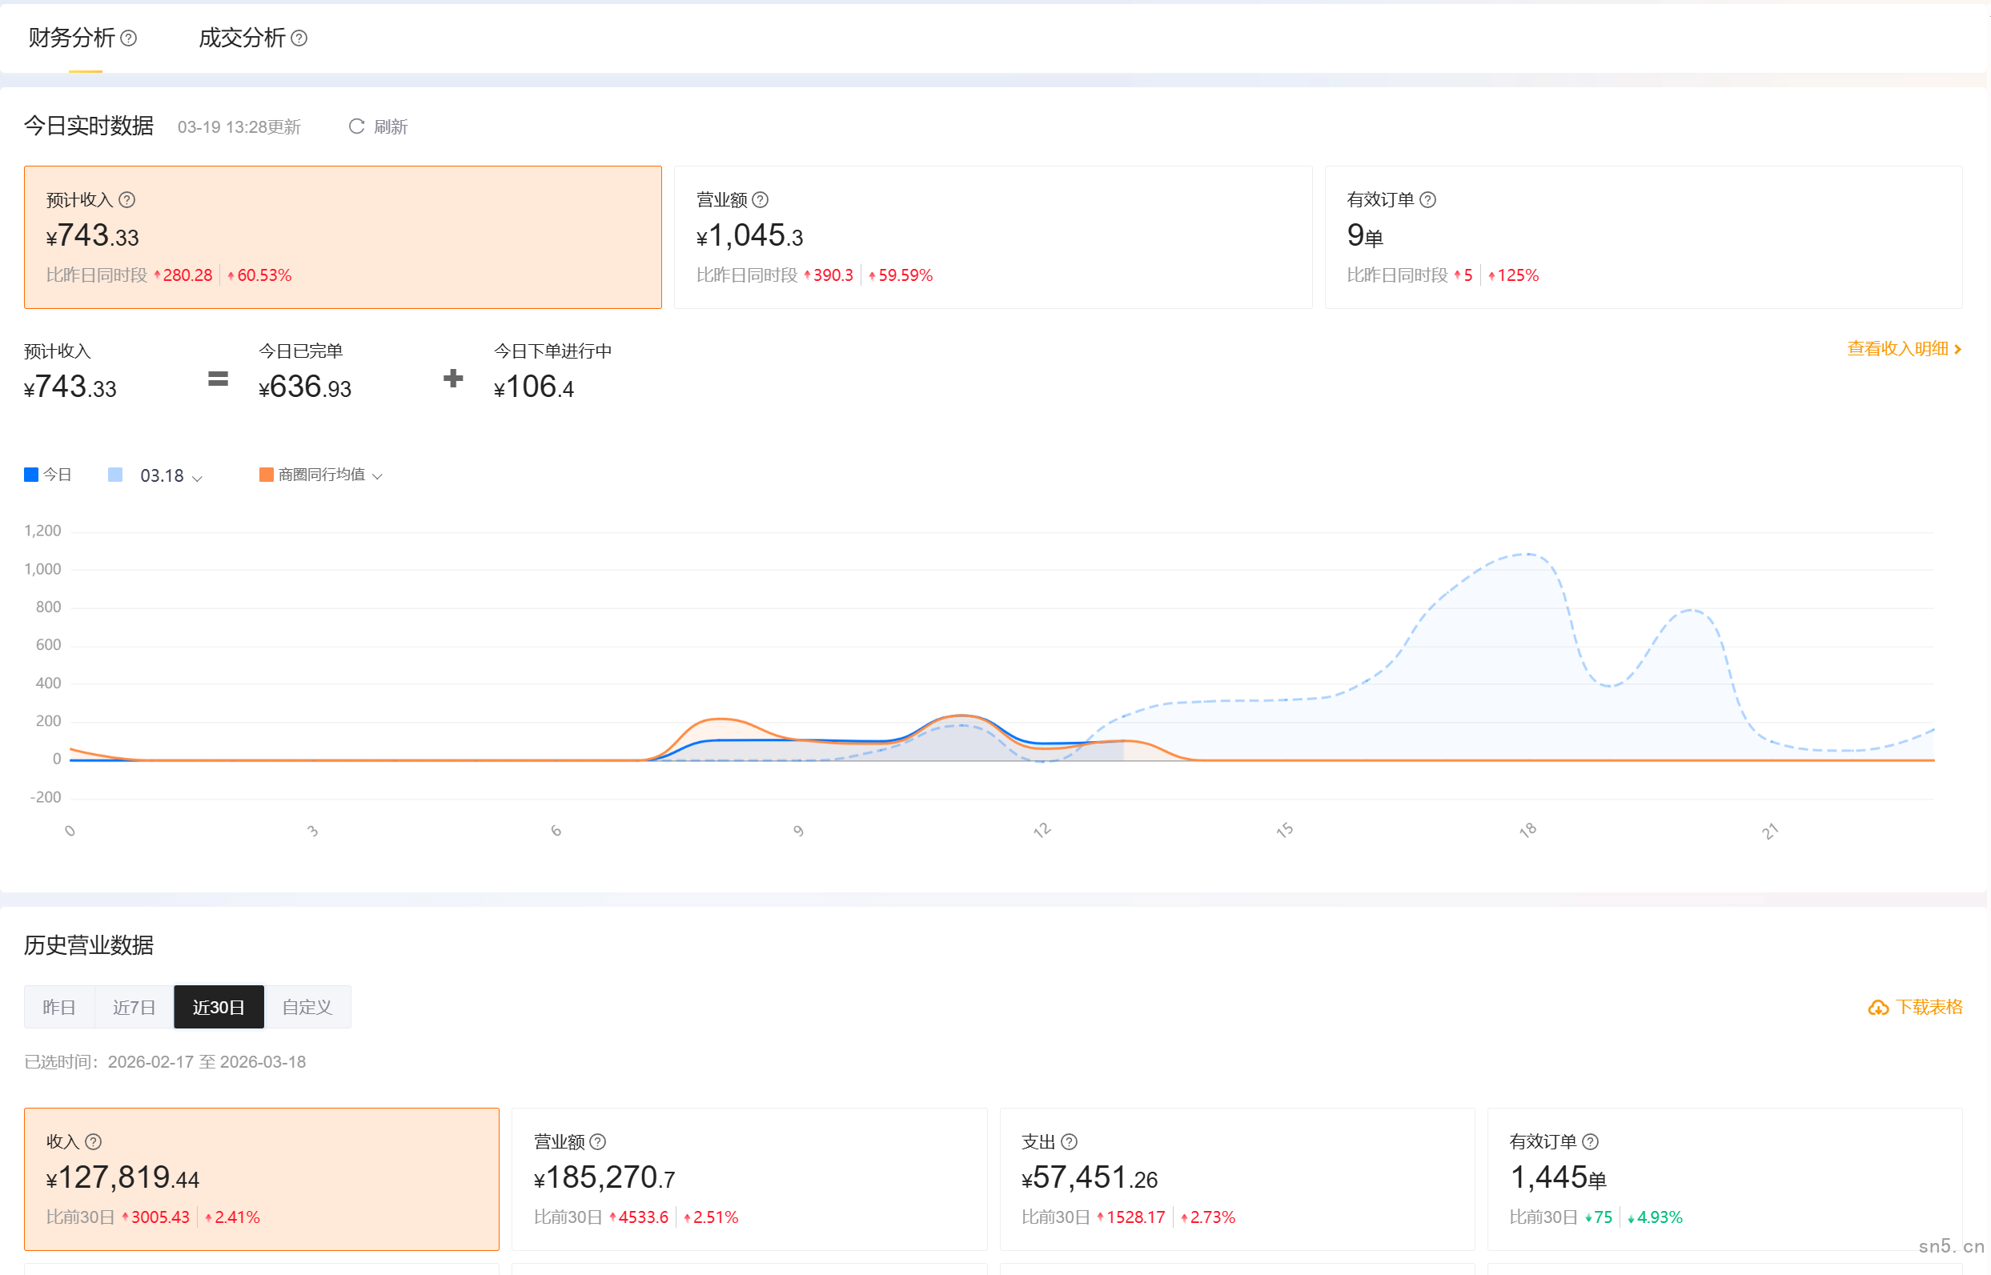The height and width of the screenshot is (1275, 1991).
Task: Click the refresh icon beside 刷新
Action: [x=356, y=126]
